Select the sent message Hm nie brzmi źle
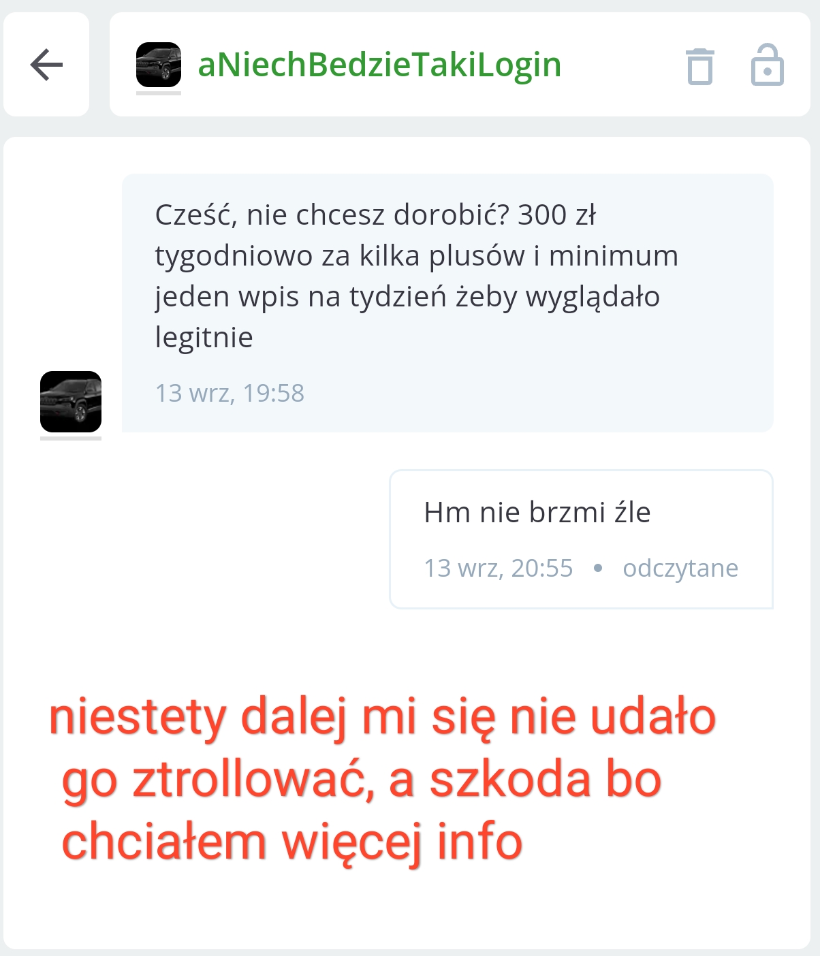The height and width of the screenshot is (956, 820). point(581,539)
